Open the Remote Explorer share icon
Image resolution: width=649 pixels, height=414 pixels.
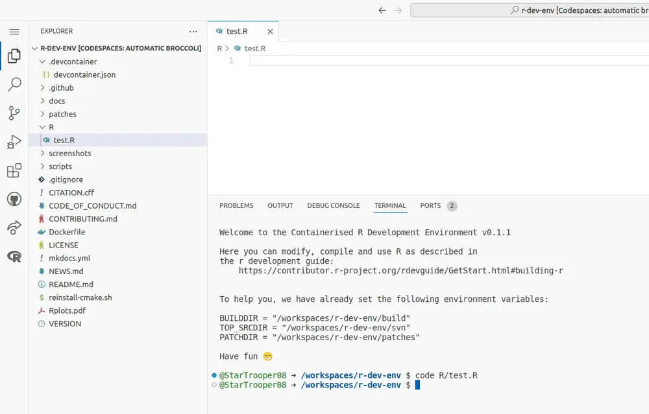click(x=14, y=227)
